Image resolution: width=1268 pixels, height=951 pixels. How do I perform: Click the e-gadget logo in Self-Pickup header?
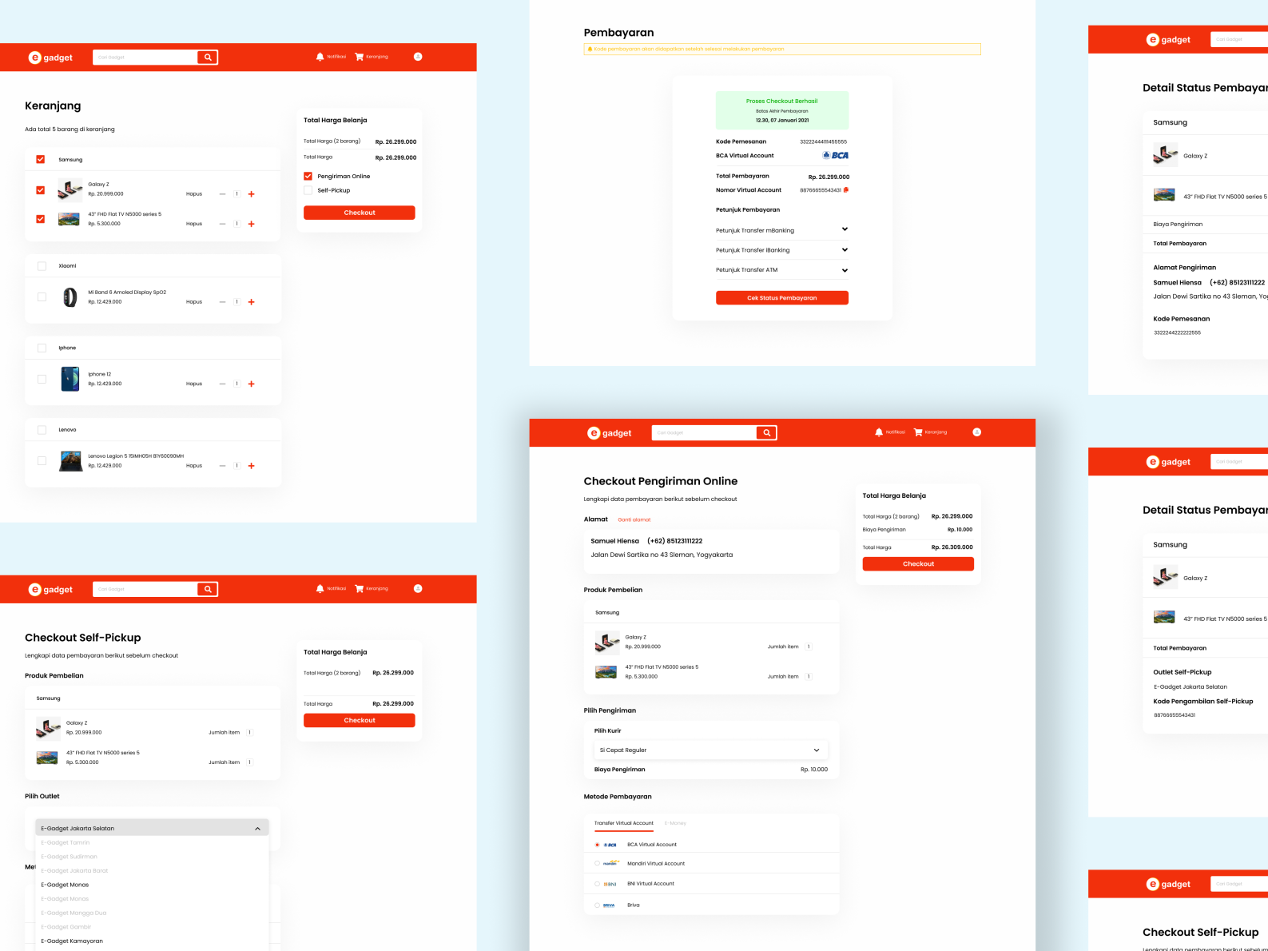[x=50, y=590]
